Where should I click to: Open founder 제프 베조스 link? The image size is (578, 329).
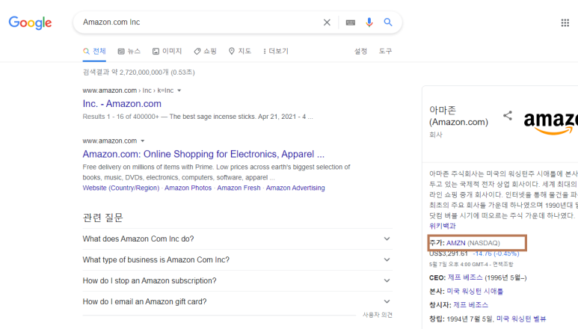[471, 305]
